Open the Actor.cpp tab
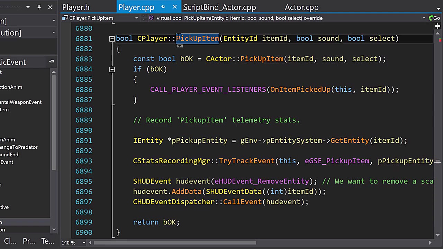443x249 pixels. pos(301,7)
